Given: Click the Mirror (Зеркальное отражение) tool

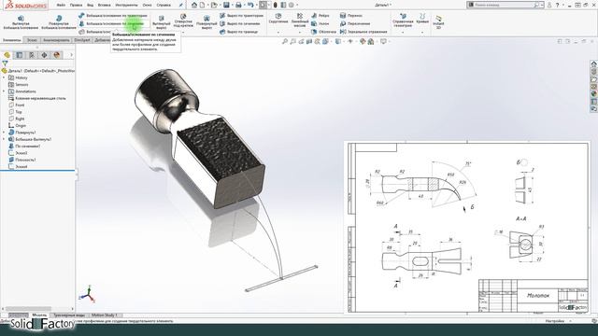Looking at the screenshot, I should click(x=363, y=32).
